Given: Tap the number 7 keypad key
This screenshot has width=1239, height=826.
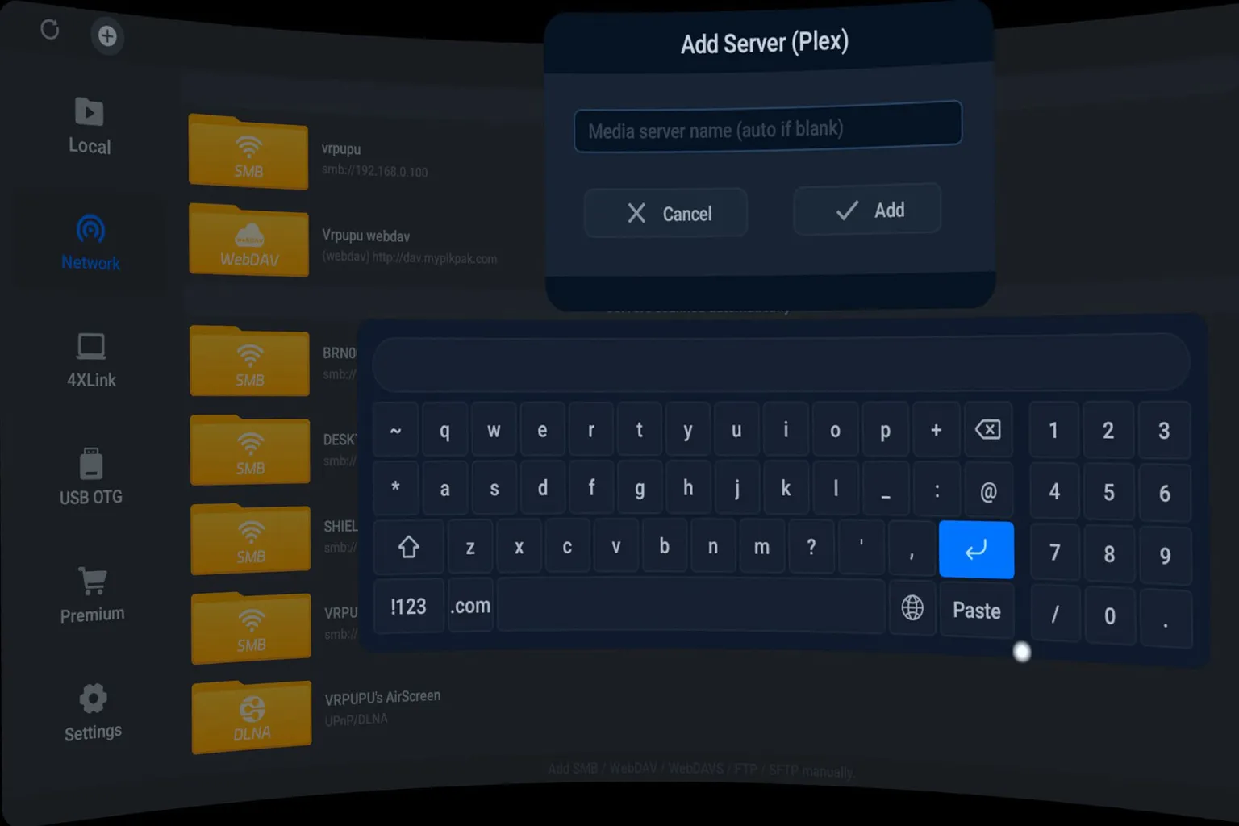Looking at the screenshot, I should (x=1054, y=553).
